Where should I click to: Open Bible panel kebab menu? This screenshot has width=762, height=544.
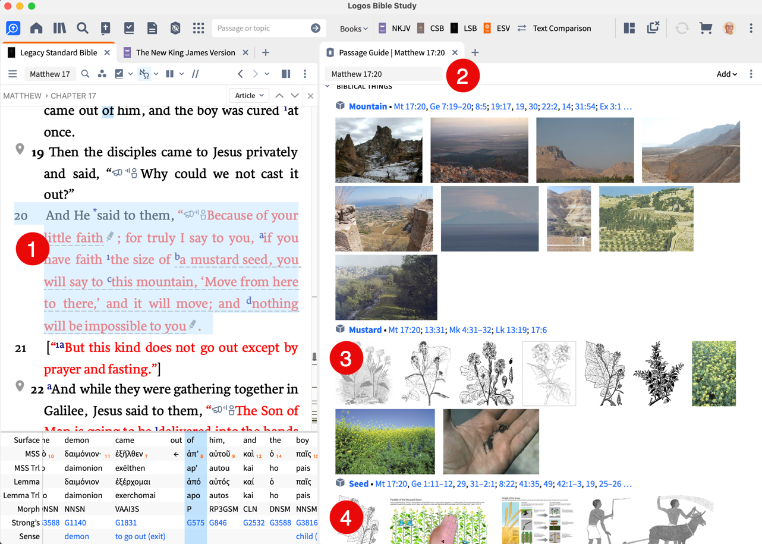click(x=305, y=74)
